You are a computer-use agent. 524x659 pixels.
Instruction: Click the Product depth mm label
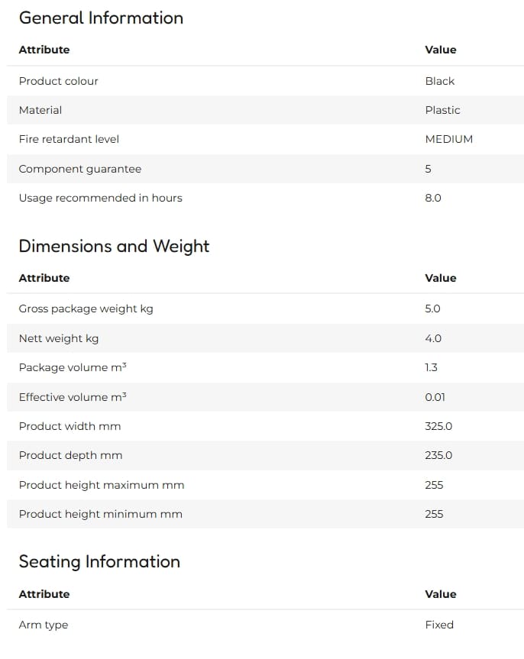coord(70,455)
